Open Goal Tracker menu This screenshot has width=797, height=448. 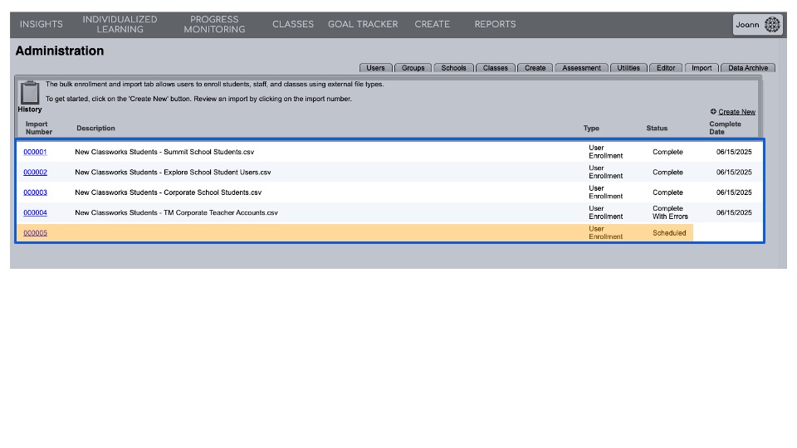coord(363,24)
